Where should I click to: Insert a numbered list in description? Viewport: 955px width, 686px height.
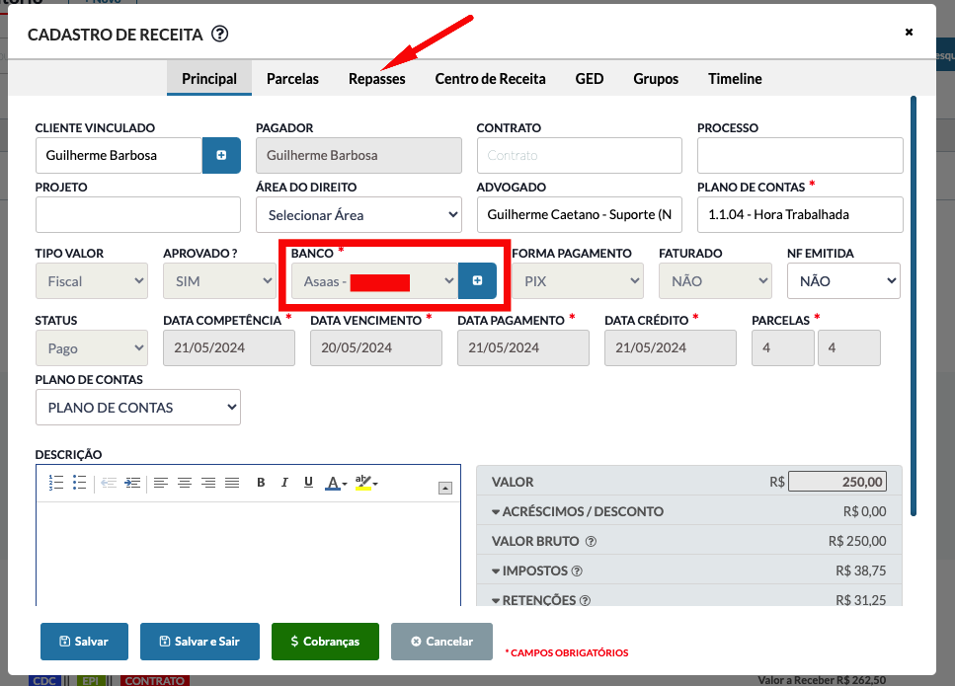click(56, 483)
